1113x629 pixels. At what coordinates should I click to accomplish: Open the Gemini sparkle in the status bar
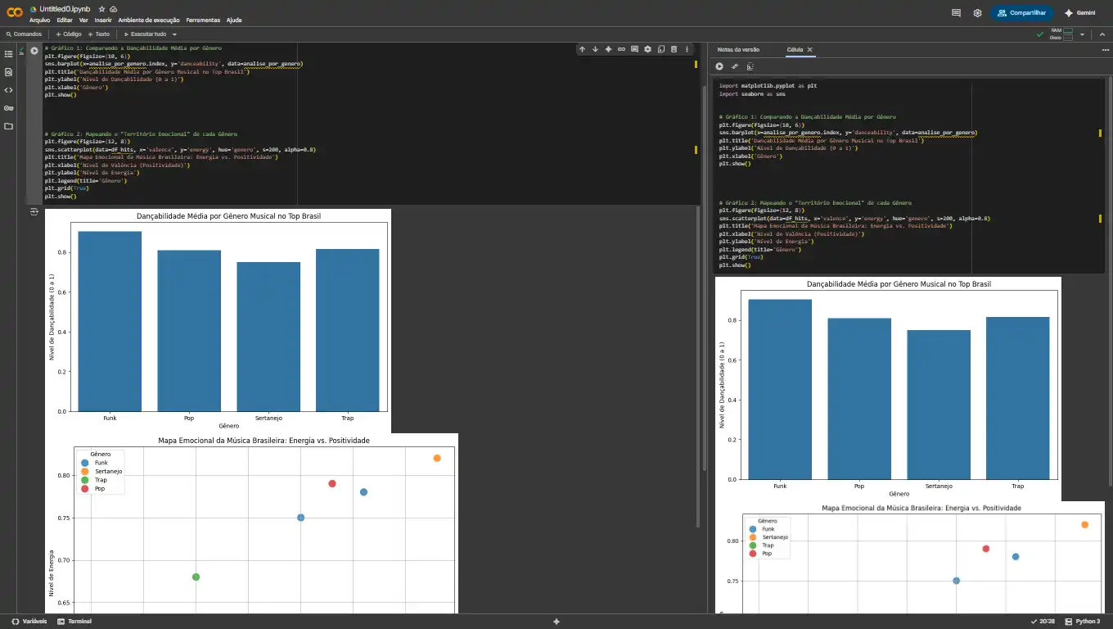(556, 622)
